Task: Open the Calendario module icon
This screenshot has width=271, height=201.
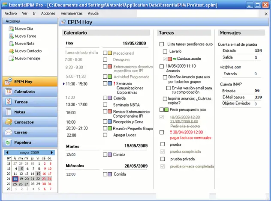Action: click(x=8, y=92)
